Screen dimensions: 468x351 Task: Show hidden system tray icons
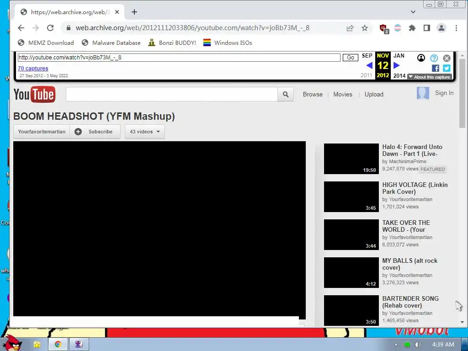click(x=396, y=345)
